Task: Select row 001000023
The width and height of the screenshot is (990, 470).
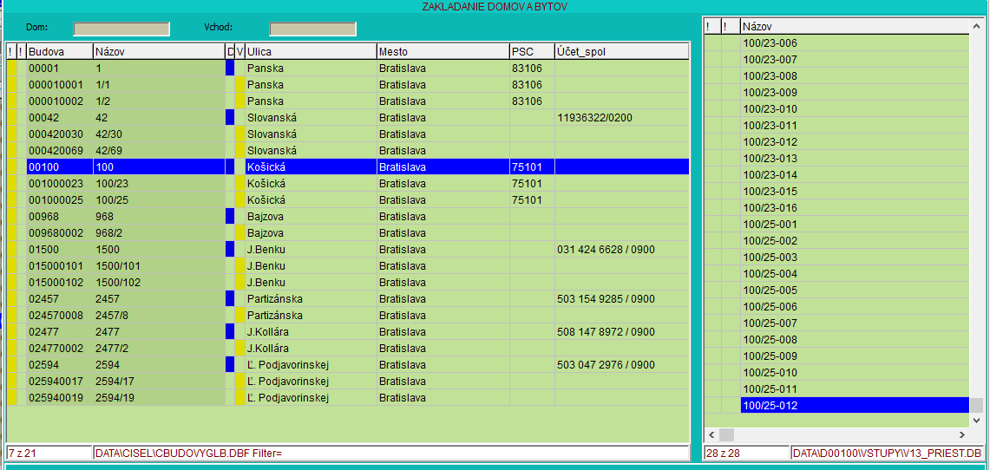Action: (347, 184)
